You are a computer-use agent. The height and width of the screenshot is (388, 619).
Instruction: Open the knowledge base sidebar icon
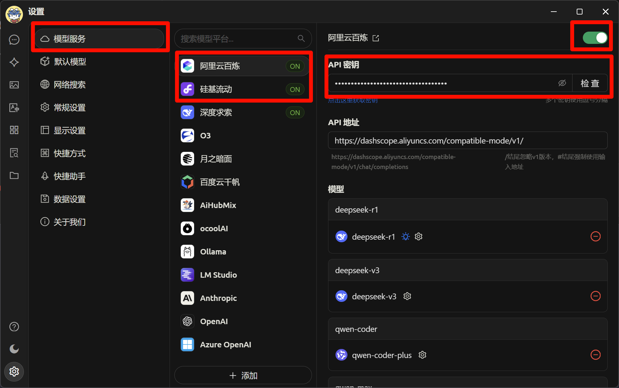tap(14, 153)
